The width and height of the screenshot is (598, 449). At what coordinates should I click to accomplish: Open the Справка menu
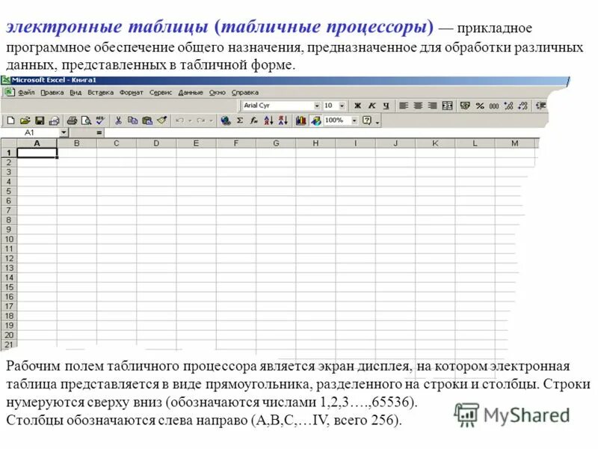[x=245, y=92]
